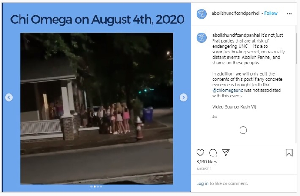Like the post with the heart icon
The width and height of the screenshot is (300, 196).
coord(200,153)
